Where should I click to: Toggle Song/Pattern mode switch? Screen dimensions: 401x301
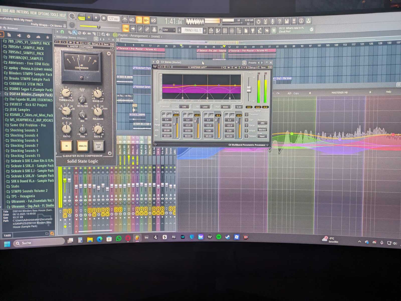coord(82,17)
